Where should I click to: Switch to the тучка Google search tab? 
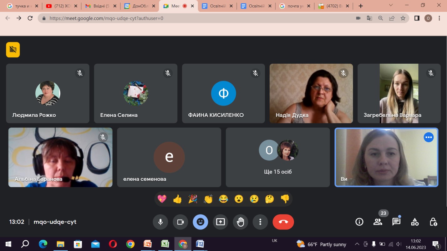coord(23,6)
